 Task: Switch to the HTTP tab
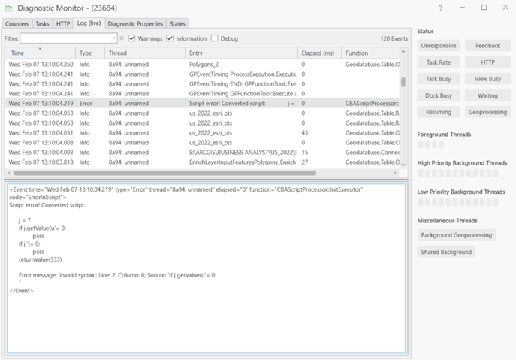tap(63, 23)
